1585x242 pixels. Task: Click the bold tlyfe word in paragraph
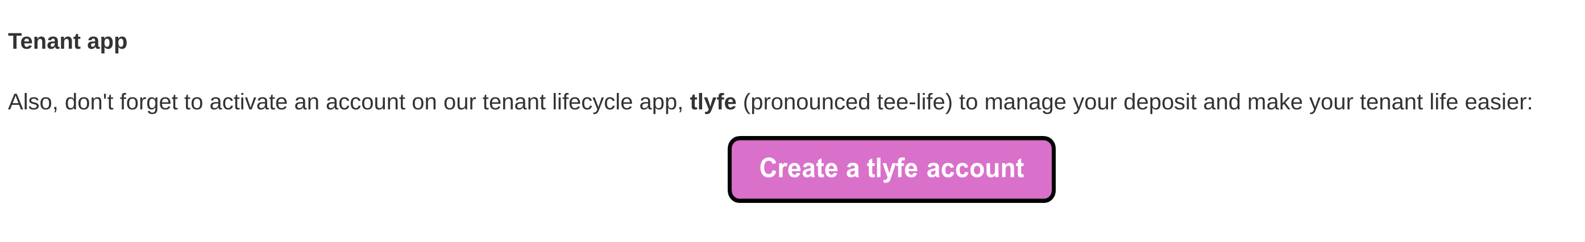coord(712,101)
